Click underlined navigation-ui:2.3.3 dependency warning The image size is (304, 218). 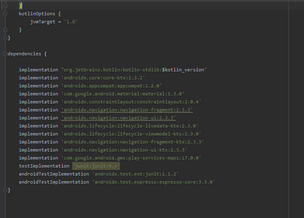tap(118, 118)
